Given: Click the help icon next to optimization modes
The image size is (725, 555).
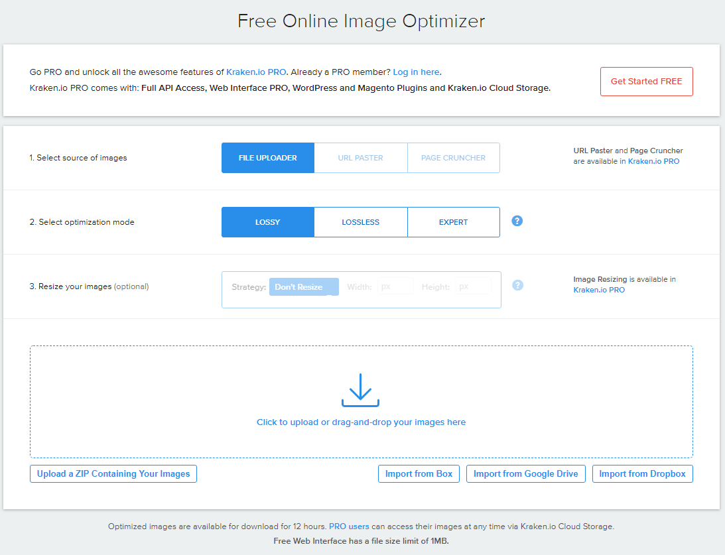Looking at the screenshot, I should (517, 220).
